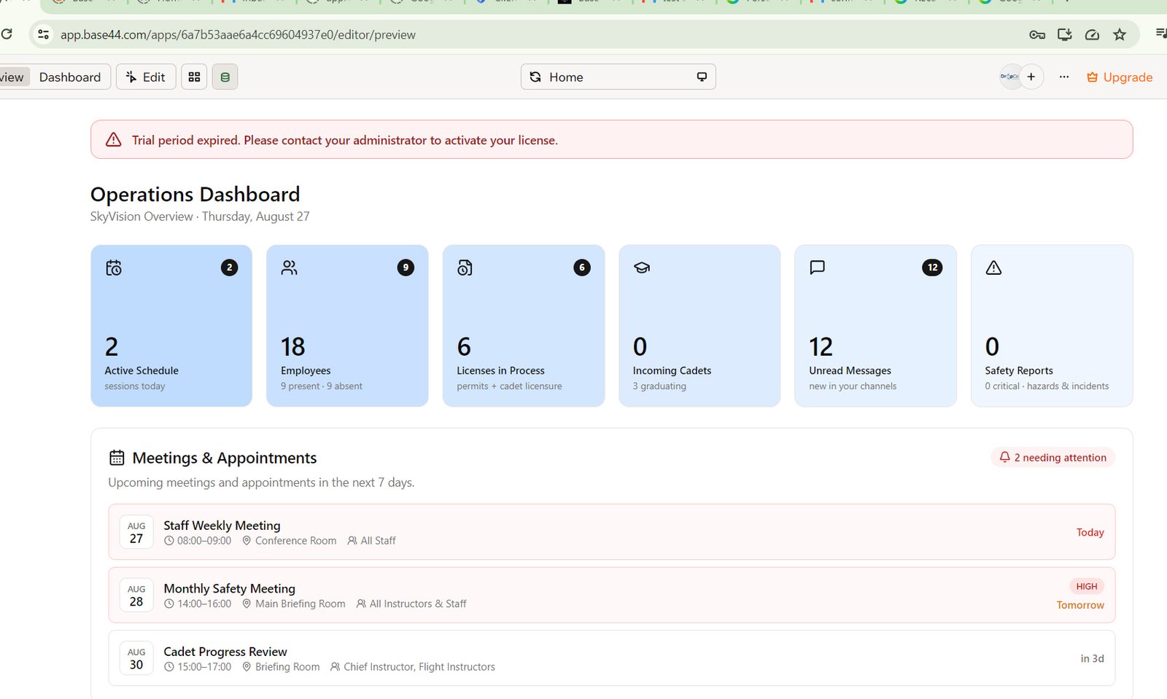Open the Active Schedule card
This screenshot has width=1167, height=699.
coord(171,326)
